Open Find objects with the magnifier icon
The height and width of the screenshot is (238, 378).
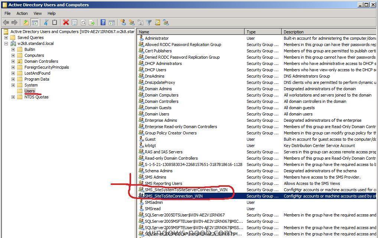coord(157,23)
